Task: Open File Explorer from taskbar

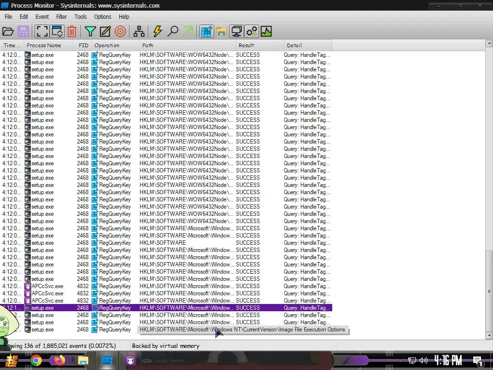Action: pos(83,360)
